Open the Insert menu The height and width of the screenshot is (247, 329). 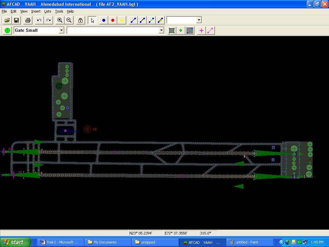36,11
